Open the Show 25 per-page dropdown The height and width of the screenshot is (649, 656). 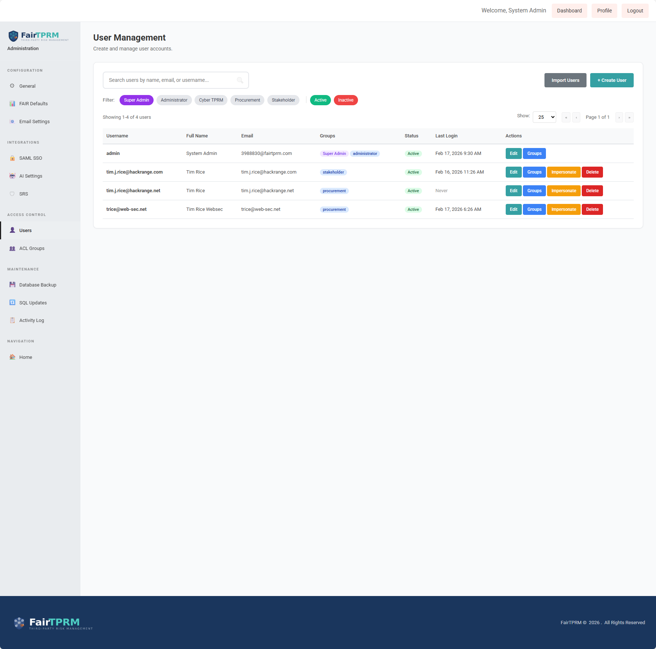[x=544, y=117]
